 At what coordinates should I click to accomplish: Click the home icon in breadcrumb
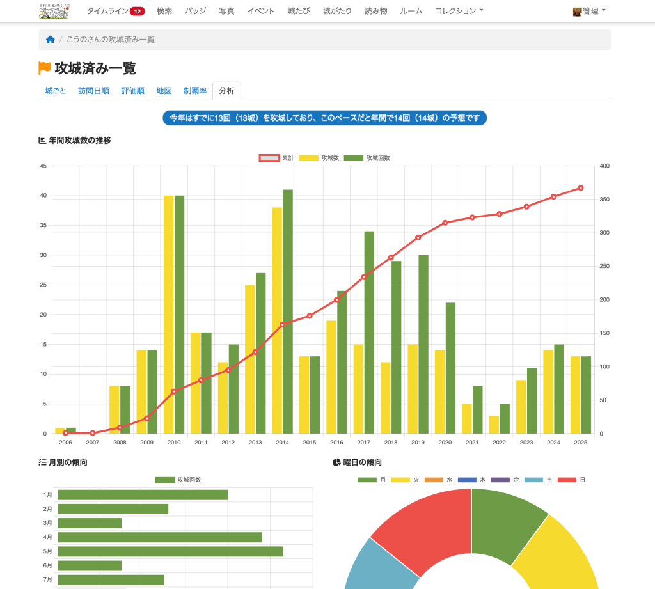pos(51,40)
